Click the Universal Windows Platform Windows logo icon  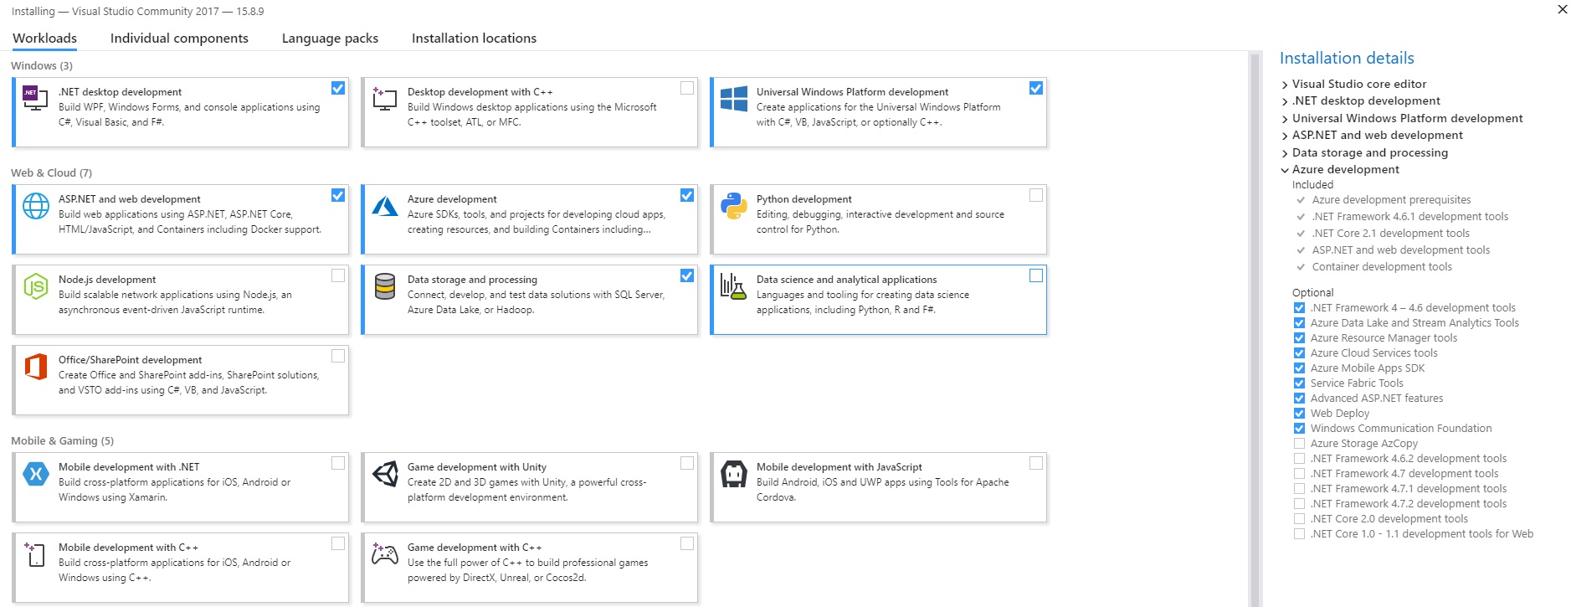[733, 99]
